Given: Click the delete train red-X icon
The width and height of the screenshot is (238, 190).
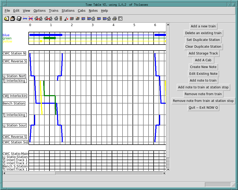Looking at the screenshot, I should pyautogui.click(x=31, y=19).
